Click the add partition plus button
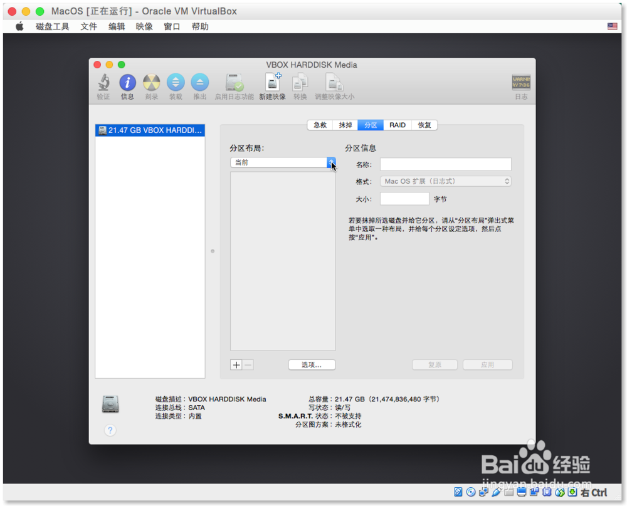Viewport: 627px width, 506px height. 236,364
